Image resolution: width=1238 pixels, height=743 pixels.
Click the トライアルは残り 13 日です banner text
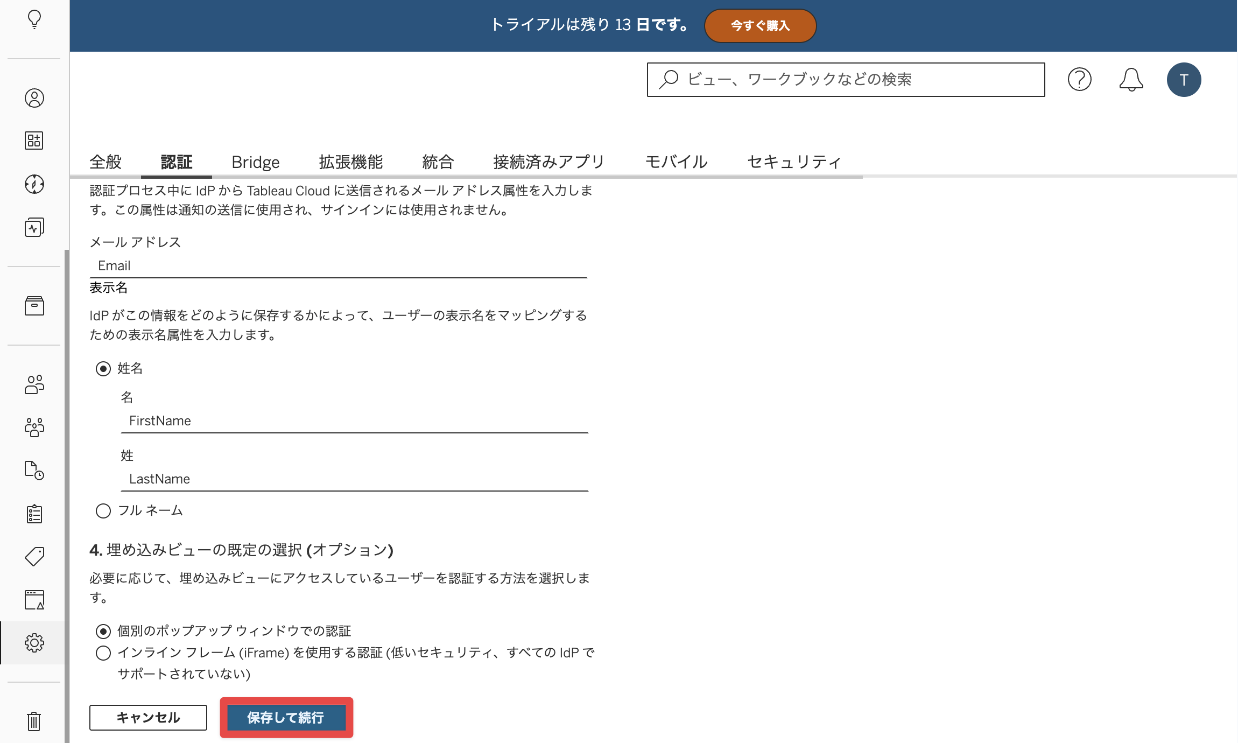590,25
